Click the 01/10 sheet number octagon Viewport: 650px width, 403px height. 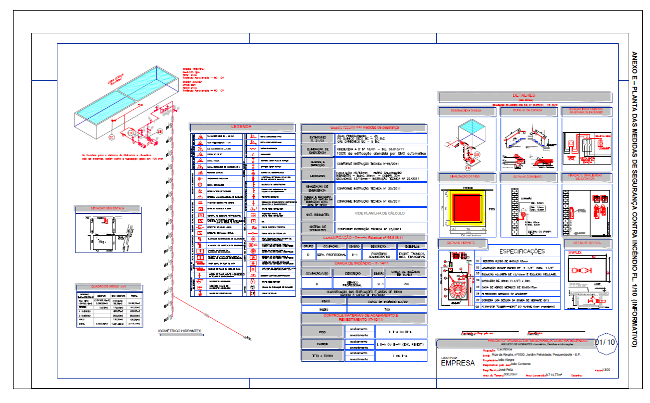(605, 343)
